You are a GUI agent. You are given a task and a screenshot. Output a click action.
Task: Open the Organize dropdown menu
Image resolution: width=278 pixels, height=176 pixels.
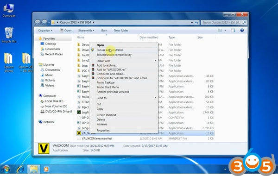point(45,31)
